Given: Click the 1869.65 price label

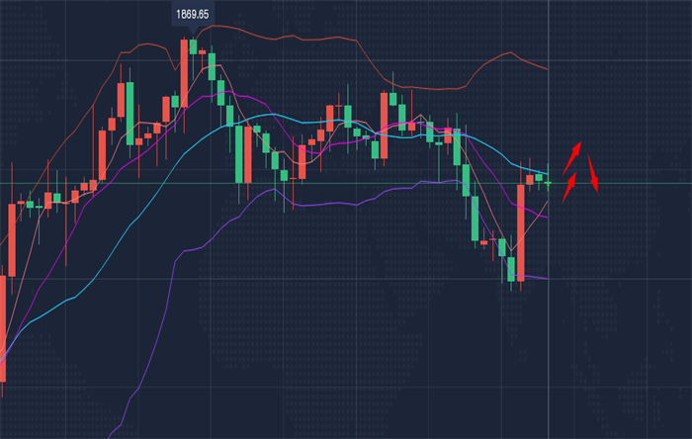Looking at the screenshot, I should pyautogui.click(x=192, y=15).
